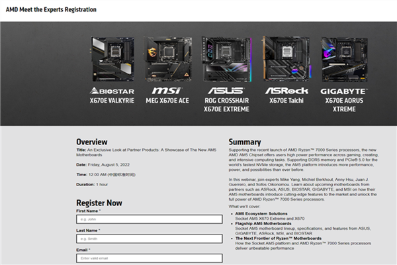Click the X670E Taichi model label

(x=287, y=101)
